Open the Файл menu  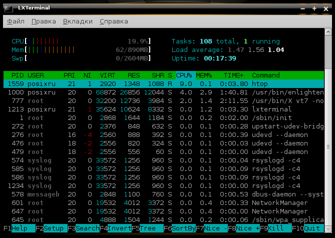[x=16, y=21]
